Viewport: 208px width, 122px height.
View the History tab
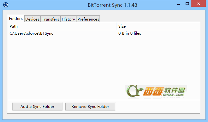(x=68, y=19)
